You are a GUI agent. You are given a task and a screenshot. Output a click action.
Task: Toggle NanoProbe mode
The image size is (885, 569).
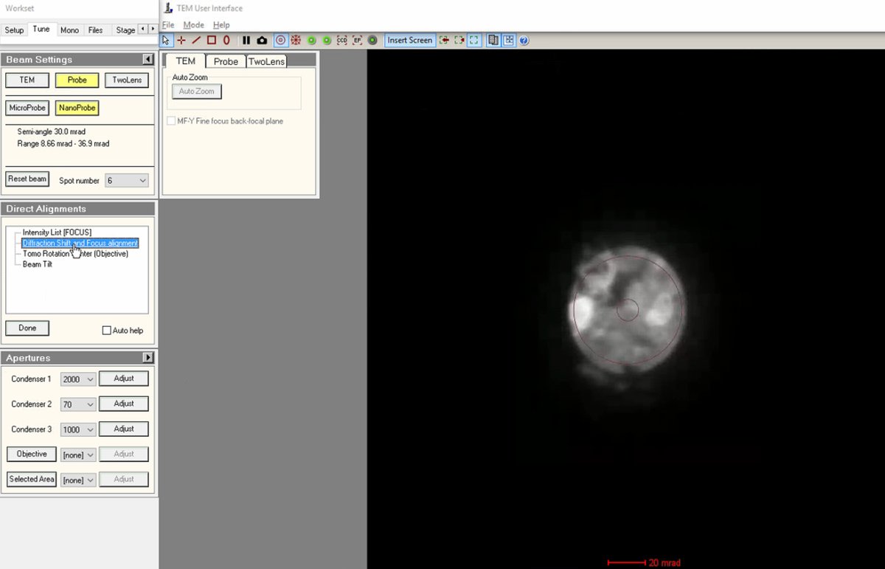pyautogui.click(x=77, y=107)
